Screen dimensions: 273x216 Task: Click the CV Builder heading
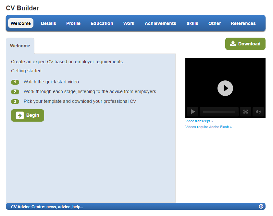click(x=22, y=8)
